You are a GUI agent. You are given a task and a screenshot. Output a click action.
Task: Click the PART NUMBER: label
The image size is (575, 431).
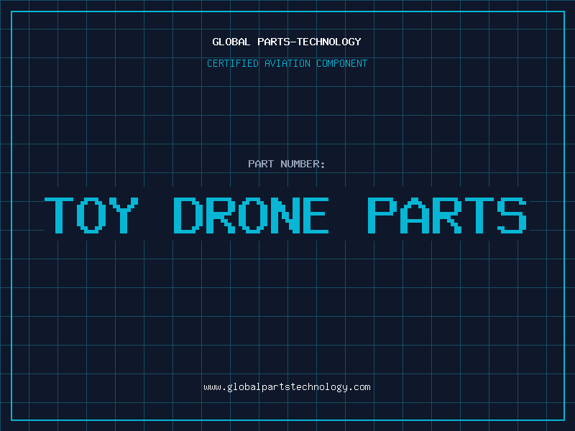click(287, 164)
